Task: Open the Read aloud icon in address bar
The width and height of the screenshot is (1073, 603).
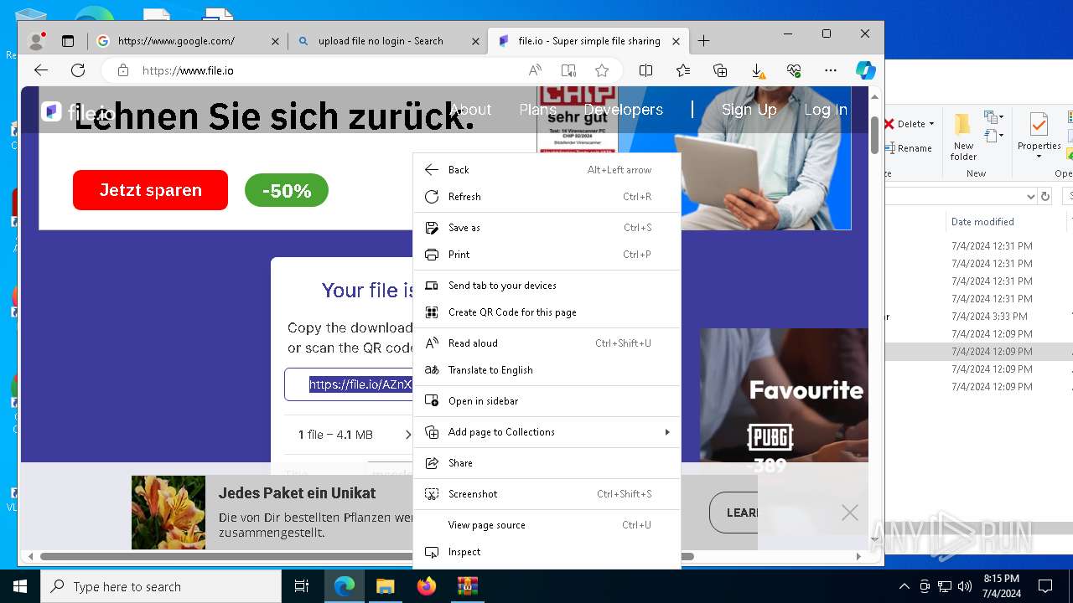Action: coord(535,70)
